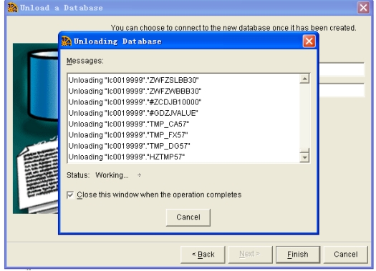Click the Back button in the wizard
This screenshot has height=271, width=376.
coord(203,255)
